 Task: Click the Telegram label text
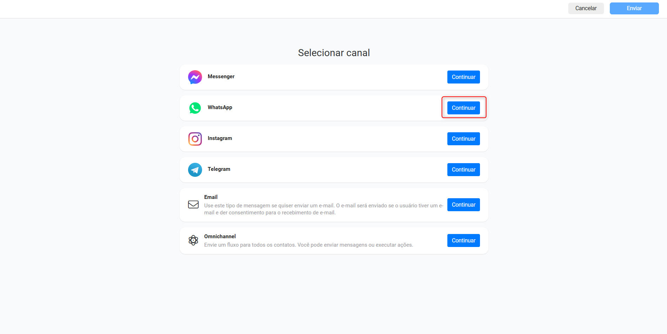(x=219, y=169)
